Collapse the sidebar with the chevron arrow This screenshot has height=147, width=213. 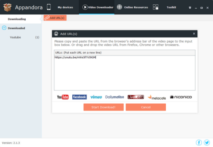coord(41,19)
